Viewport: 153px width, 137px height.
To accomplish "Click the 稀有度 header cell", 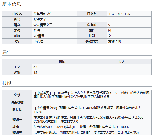I will tap(92, 25).
